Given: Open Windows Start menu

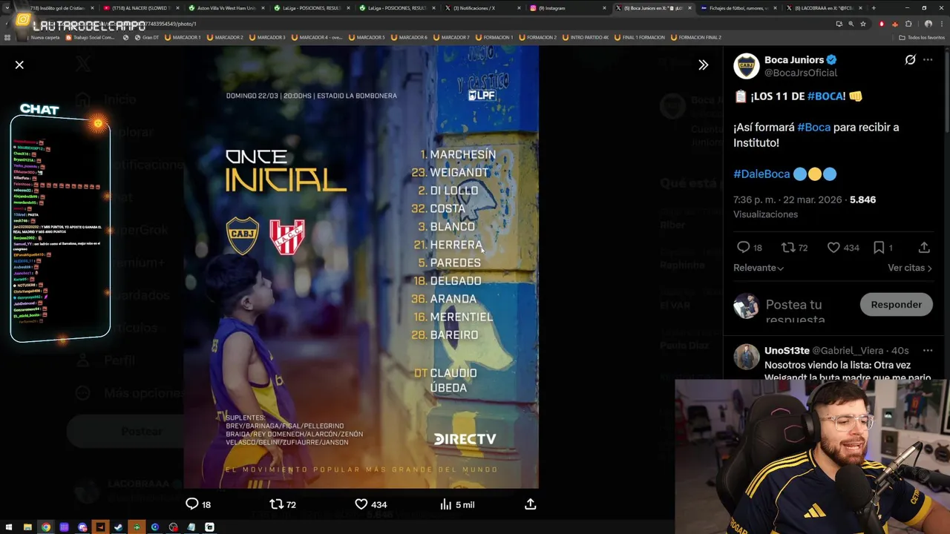Looking at the screenshot, I should pyautogui.click(x=8, y=527).
